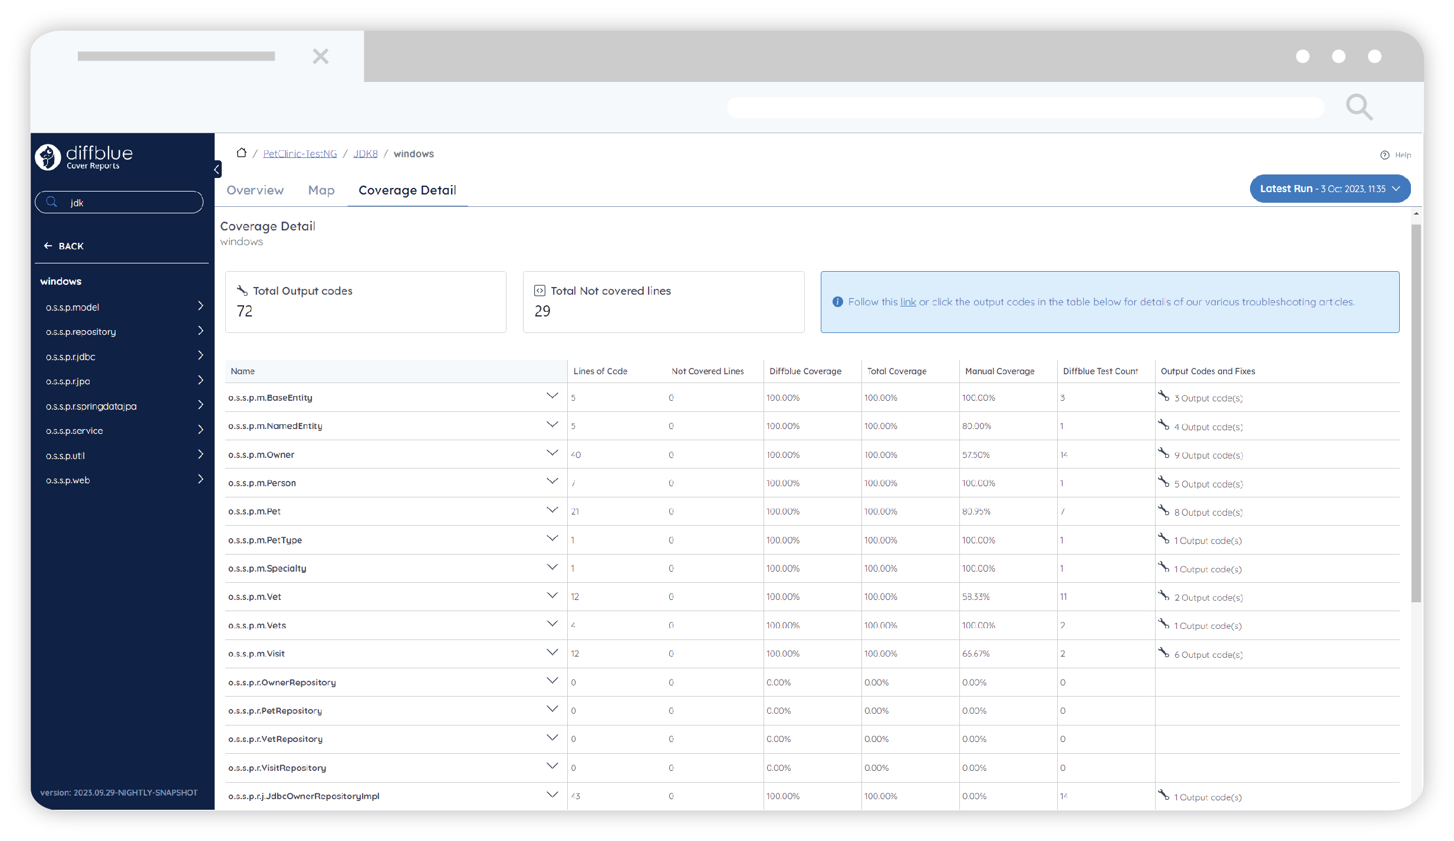Expand the o.s.s.p.m.Pet row chevron
The width and height of the screenshot is (1454, 841).
pos(552,510)
